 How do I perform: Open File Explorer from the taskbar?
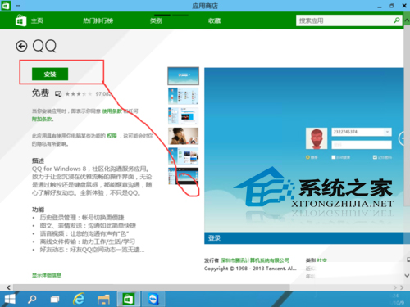pos(103,300)
